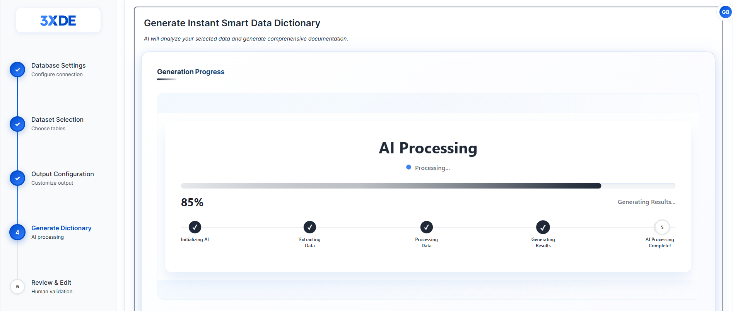Click the AI processing progress bar
Screen dimensions: 733x311
tap(428, 186)
